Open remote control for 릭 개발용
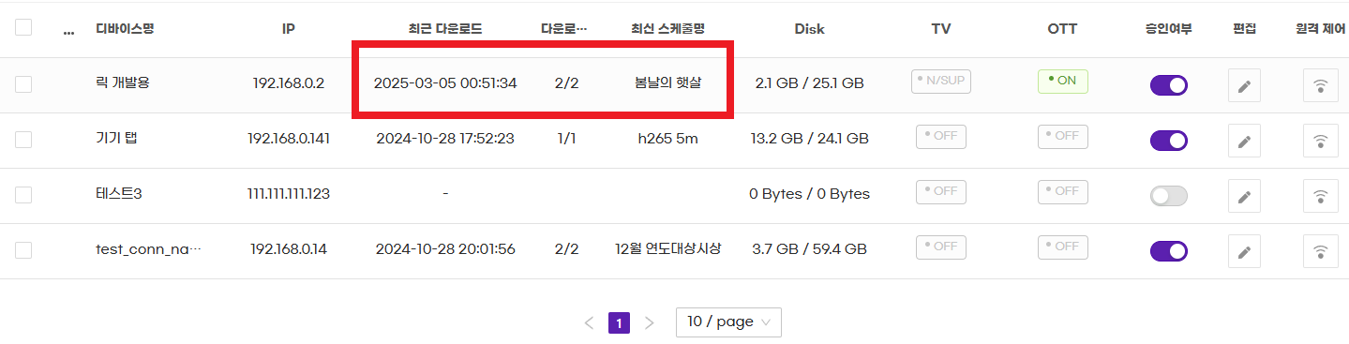Viewport: 1349px width, 344px height. coord(1321,86)
